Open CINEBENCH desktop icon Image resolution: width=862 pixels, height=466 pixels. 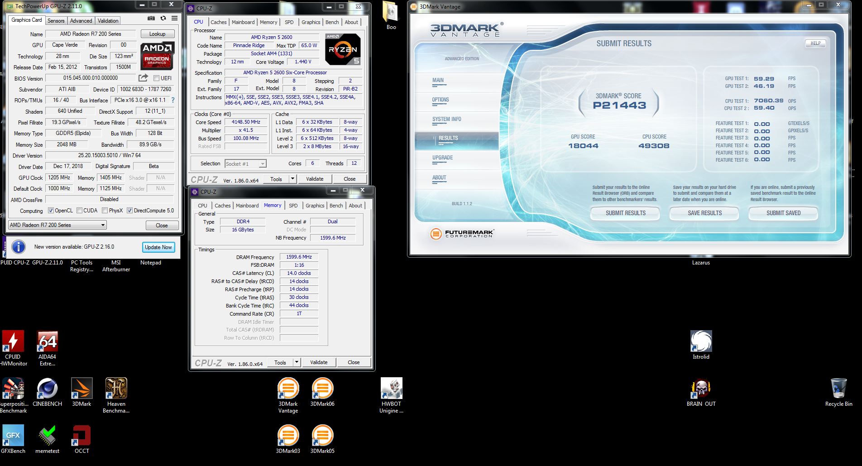pyautogui.click(x=48, y=392)
